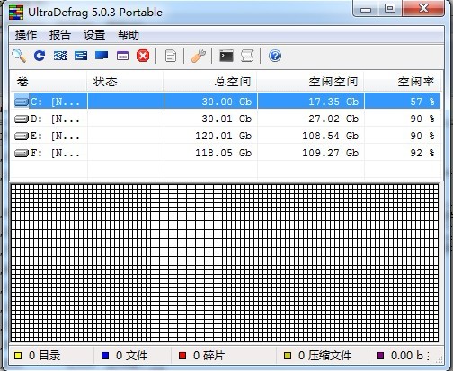Open the 报告 menu
The height and width of the screenshot is (371, 453).
pyautogui.click(x=60, y=35)
